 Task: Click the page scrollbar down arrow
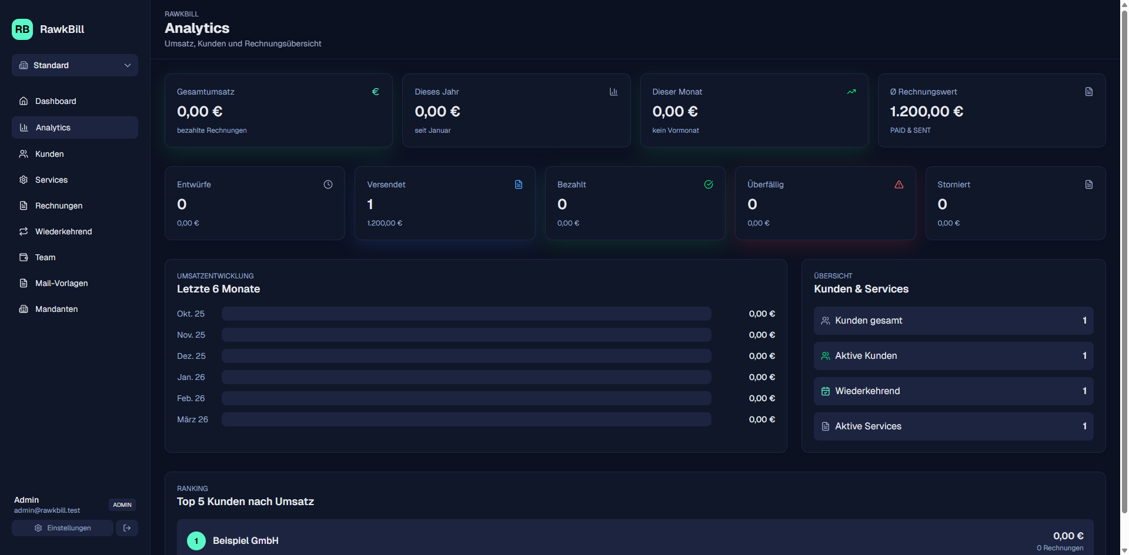[x=1124, y=550]
